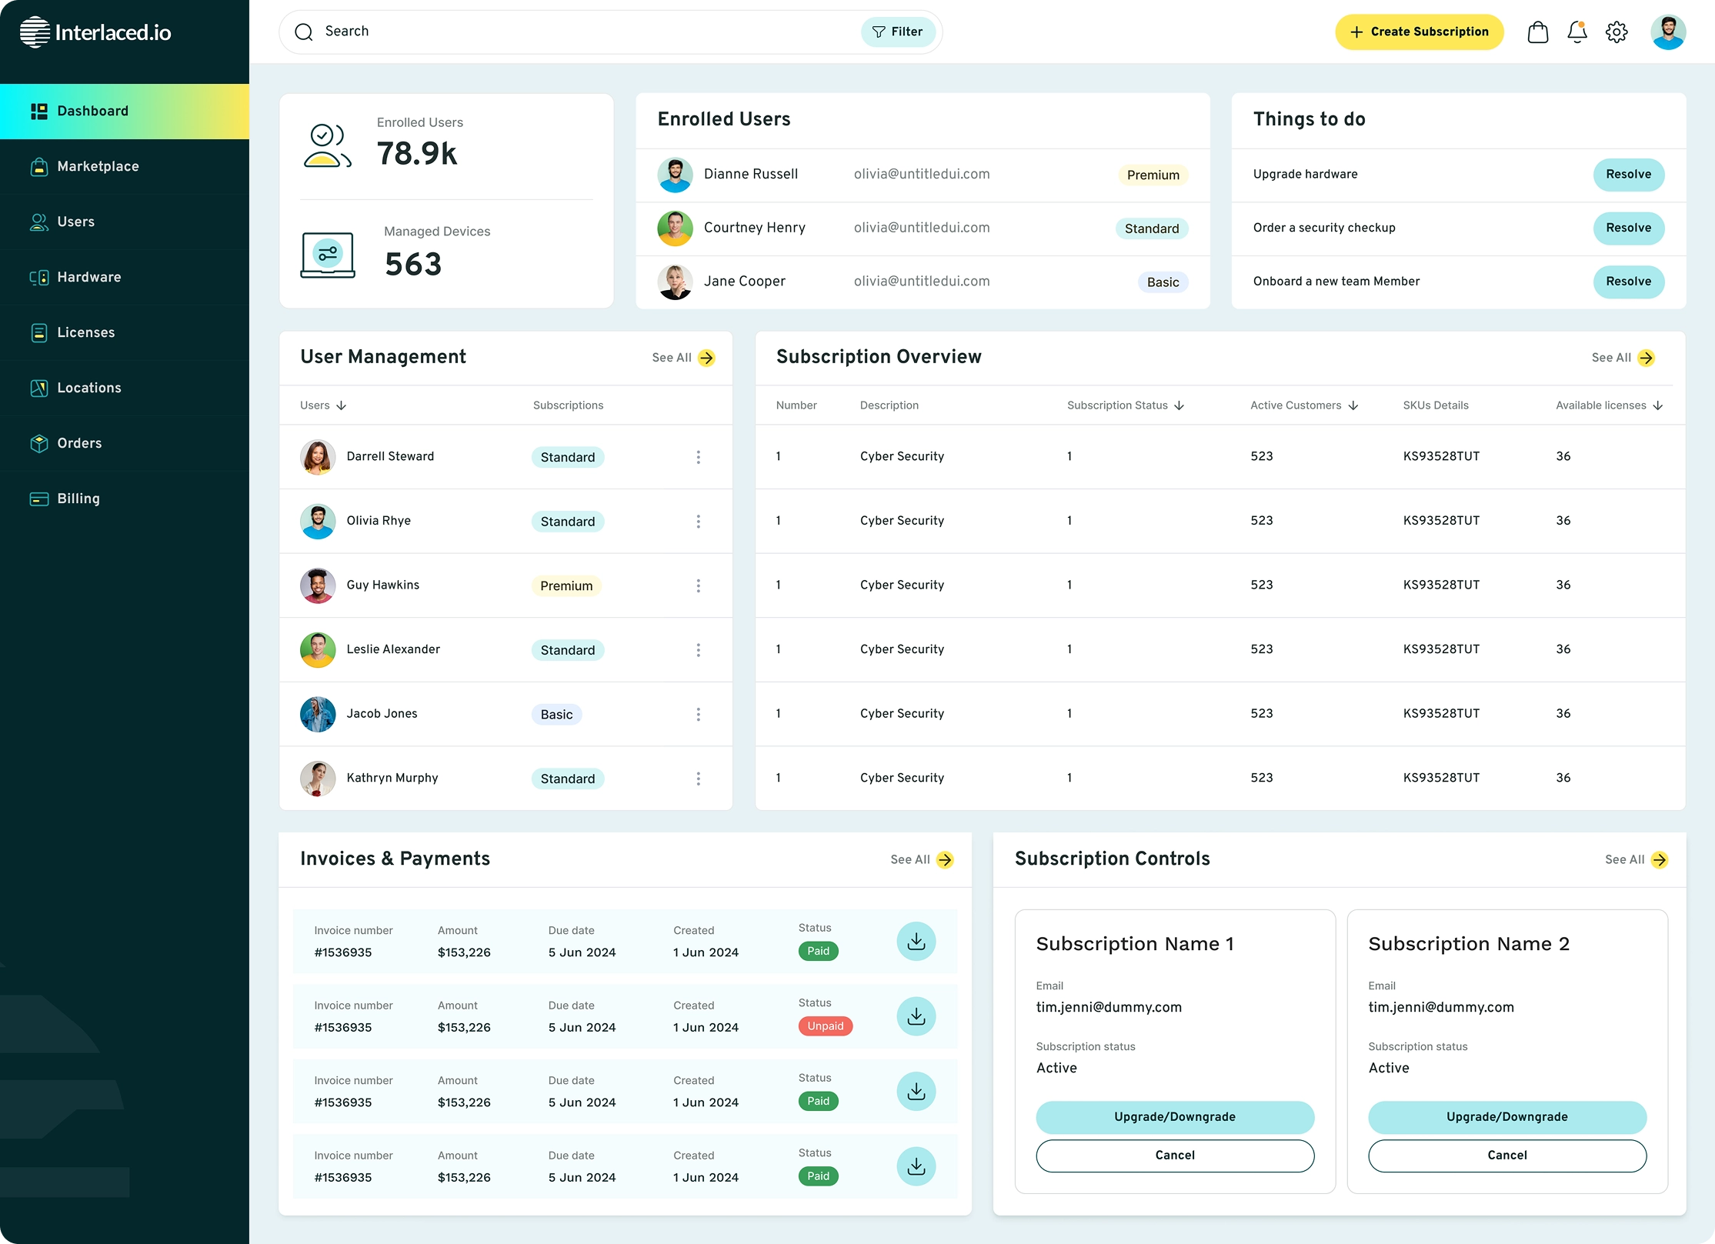Go to the Dashboard tab in the sidebar
1715x1244 pixels.
(x=92, y=111)
